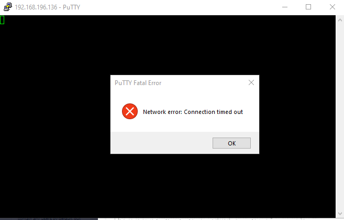This screenshot has height=220, width=344.
Task: Click the green terminal cursor
Action: click(2, 20)
